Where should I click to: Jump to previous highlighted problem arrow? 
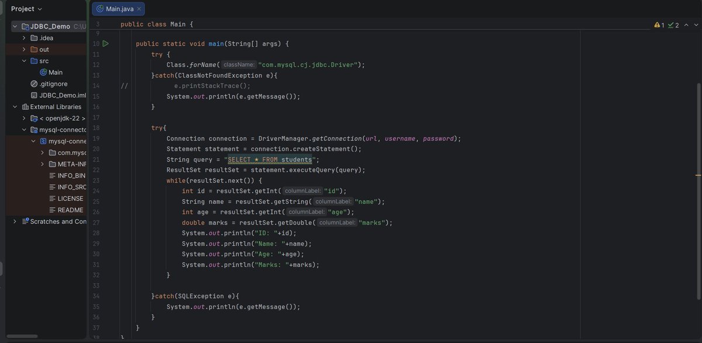pos(685,25)
